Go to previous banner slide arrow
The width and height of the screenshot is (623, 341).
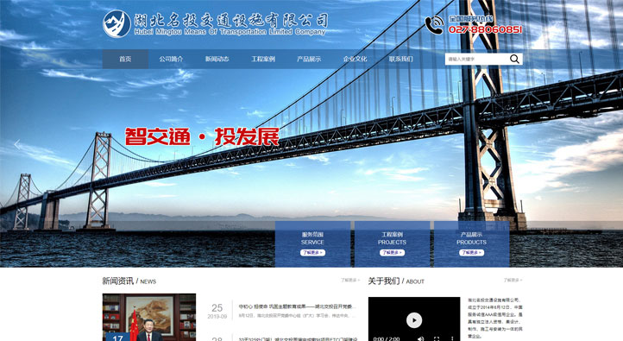click(x=17, y=145)
